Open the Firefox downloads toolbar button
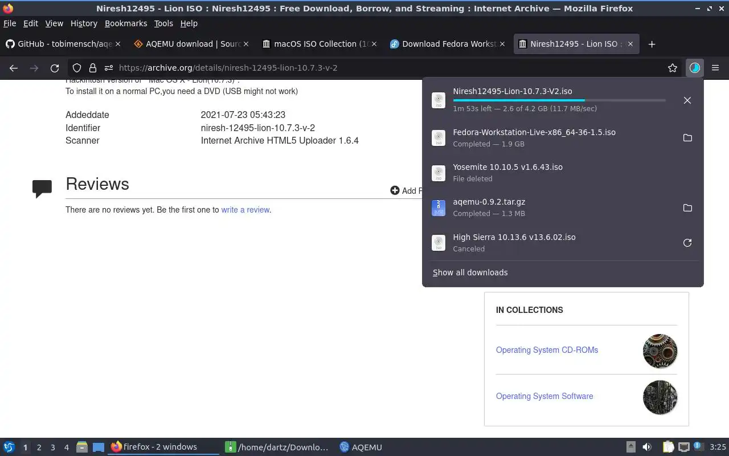Screen dimensions: 729x456 tap(694, 68)
